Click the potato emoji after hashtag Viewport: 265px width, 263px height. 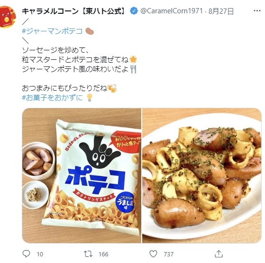coord(90,31)
